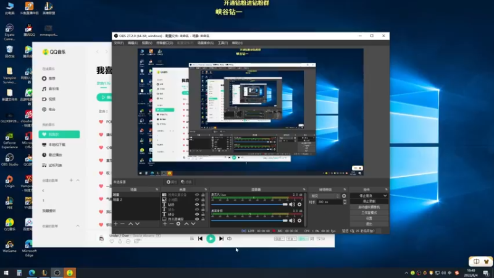Play the current song in QQ Music
The image size is (494, 278).
211,238
